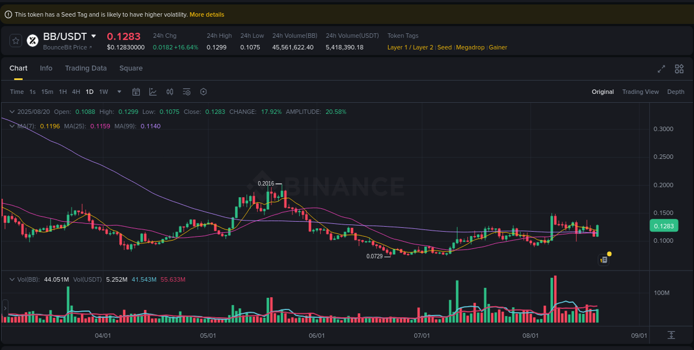Switch to the Depth chart view
The height and width of the screenshot is (350, 694).
pyautogui.click(x=676, y=92)
